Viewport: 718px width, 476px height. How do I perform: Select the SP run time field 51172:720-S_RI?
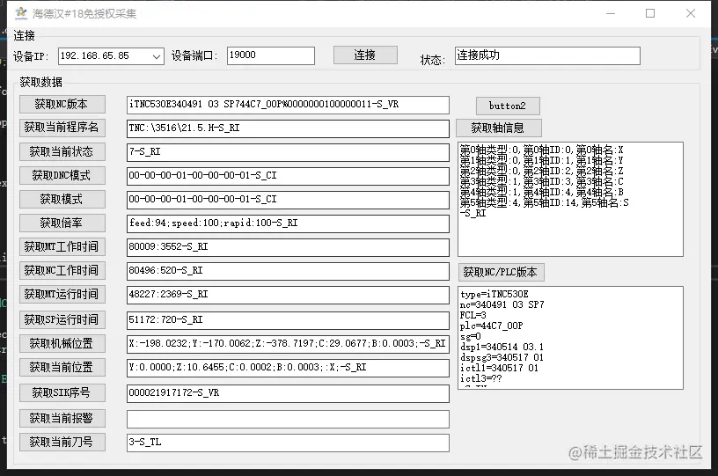coord(288,320)
